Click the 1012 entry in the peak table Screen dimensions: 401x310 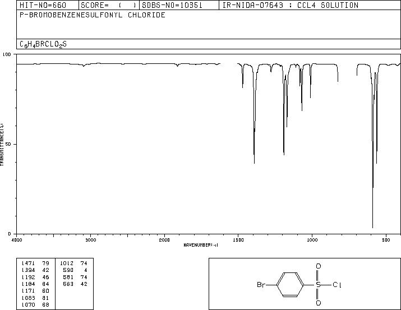67,263
